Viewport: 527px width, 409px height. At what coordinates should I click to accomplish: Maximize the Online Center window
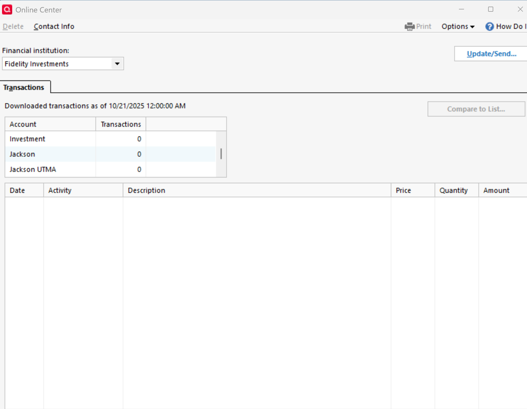491,9
